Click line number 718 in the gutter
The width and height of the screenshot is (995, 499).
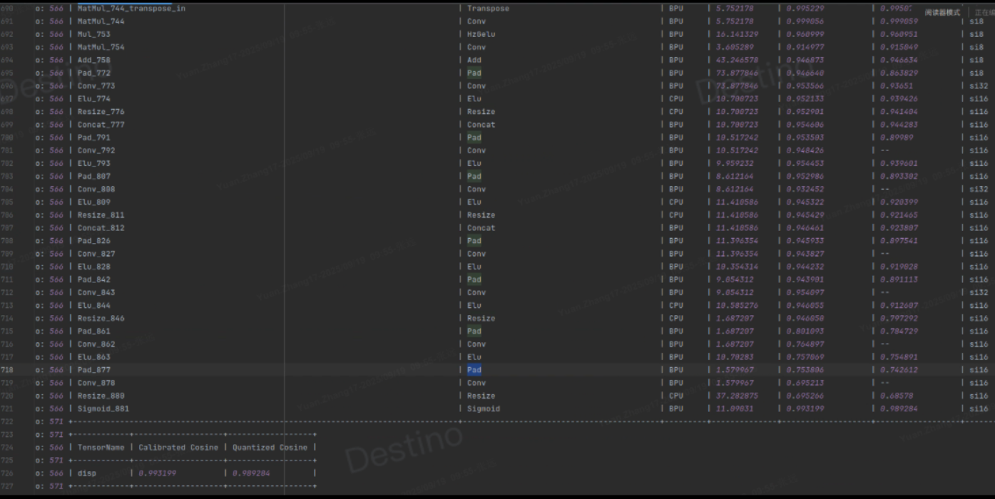click(x=7, y=370)
